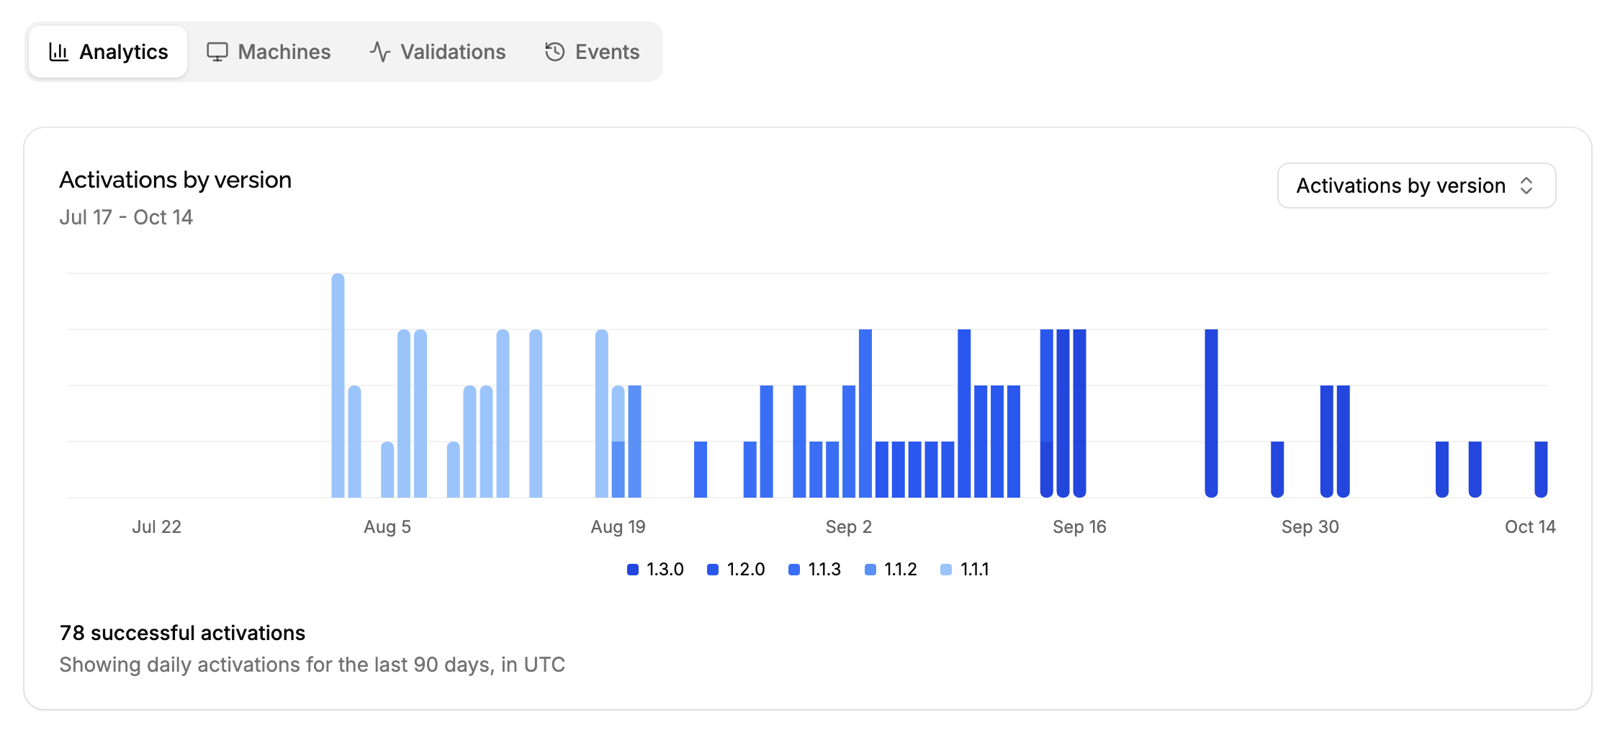Screen dimensions: 1620x735
Task: Open the Analytics tab
Action: pyautogui.click(x=108, y=52)
